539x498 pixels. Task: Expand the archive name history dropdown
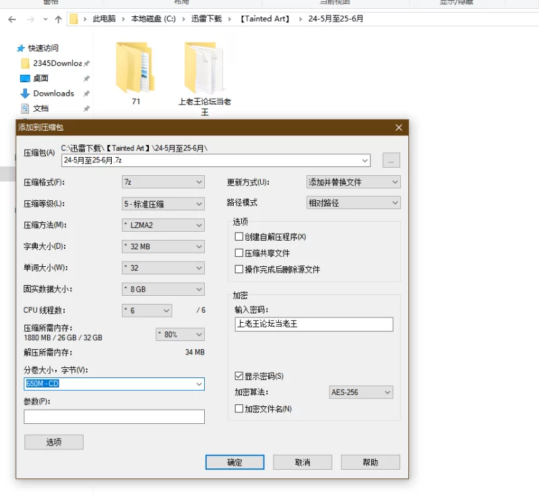pyautogui.click(x=364, y=160)
